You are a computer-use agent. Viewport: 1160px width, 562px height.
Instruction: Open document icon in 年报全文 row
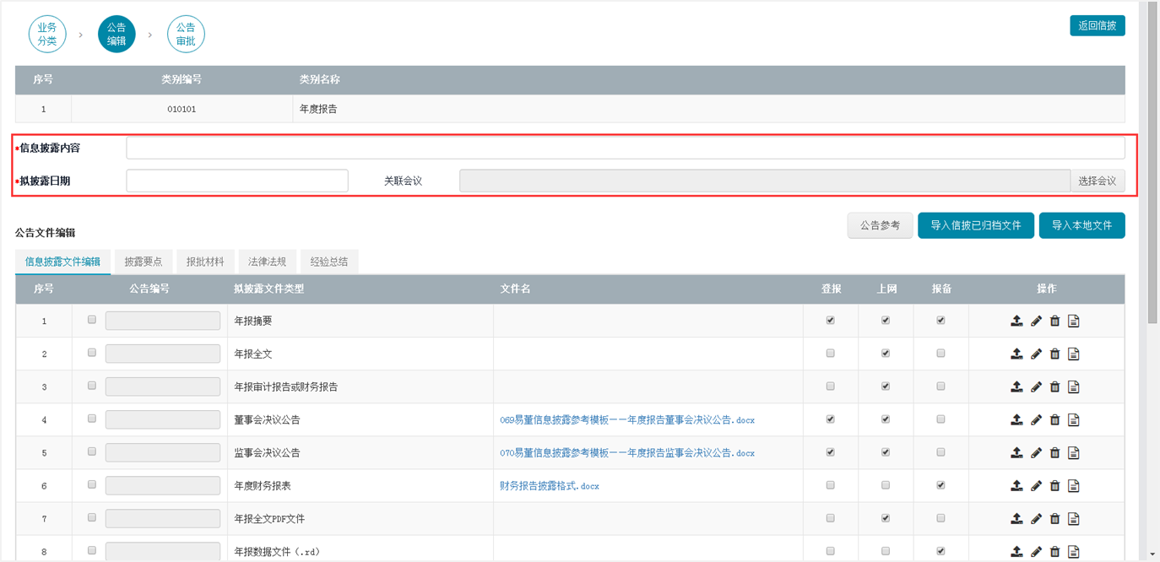(x=1074, y=354)
